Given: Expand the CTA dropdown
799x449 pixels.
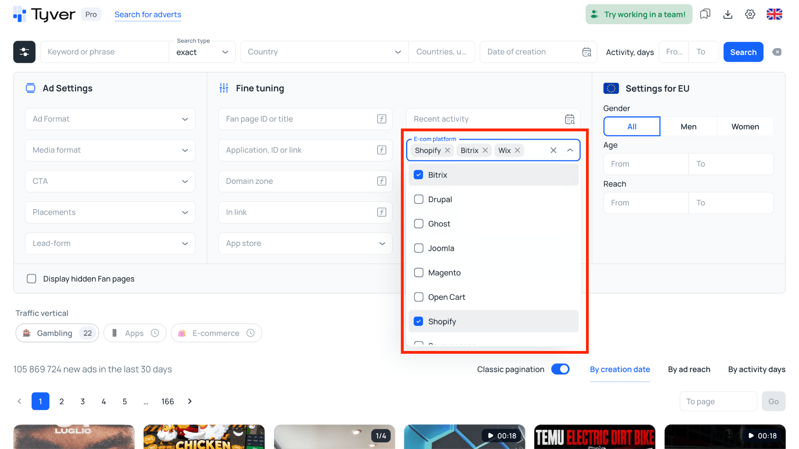Looking at the screenshot, I should click(110, 181).
